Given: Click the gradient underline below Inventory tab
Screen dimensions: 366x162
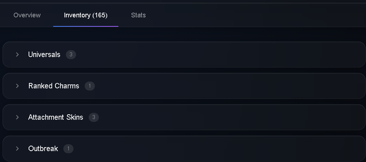Looking at the screenshot, I should (x=86, y=26).
